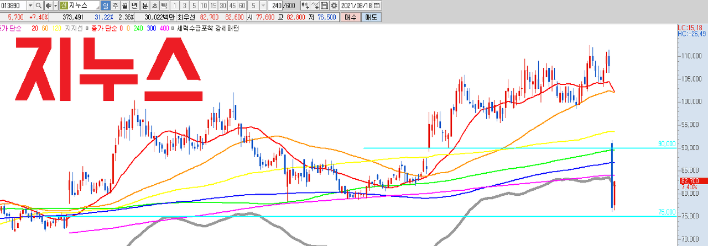708x246 pixels.
Task: Choose the 10 interval button
Action: (204, 6)
